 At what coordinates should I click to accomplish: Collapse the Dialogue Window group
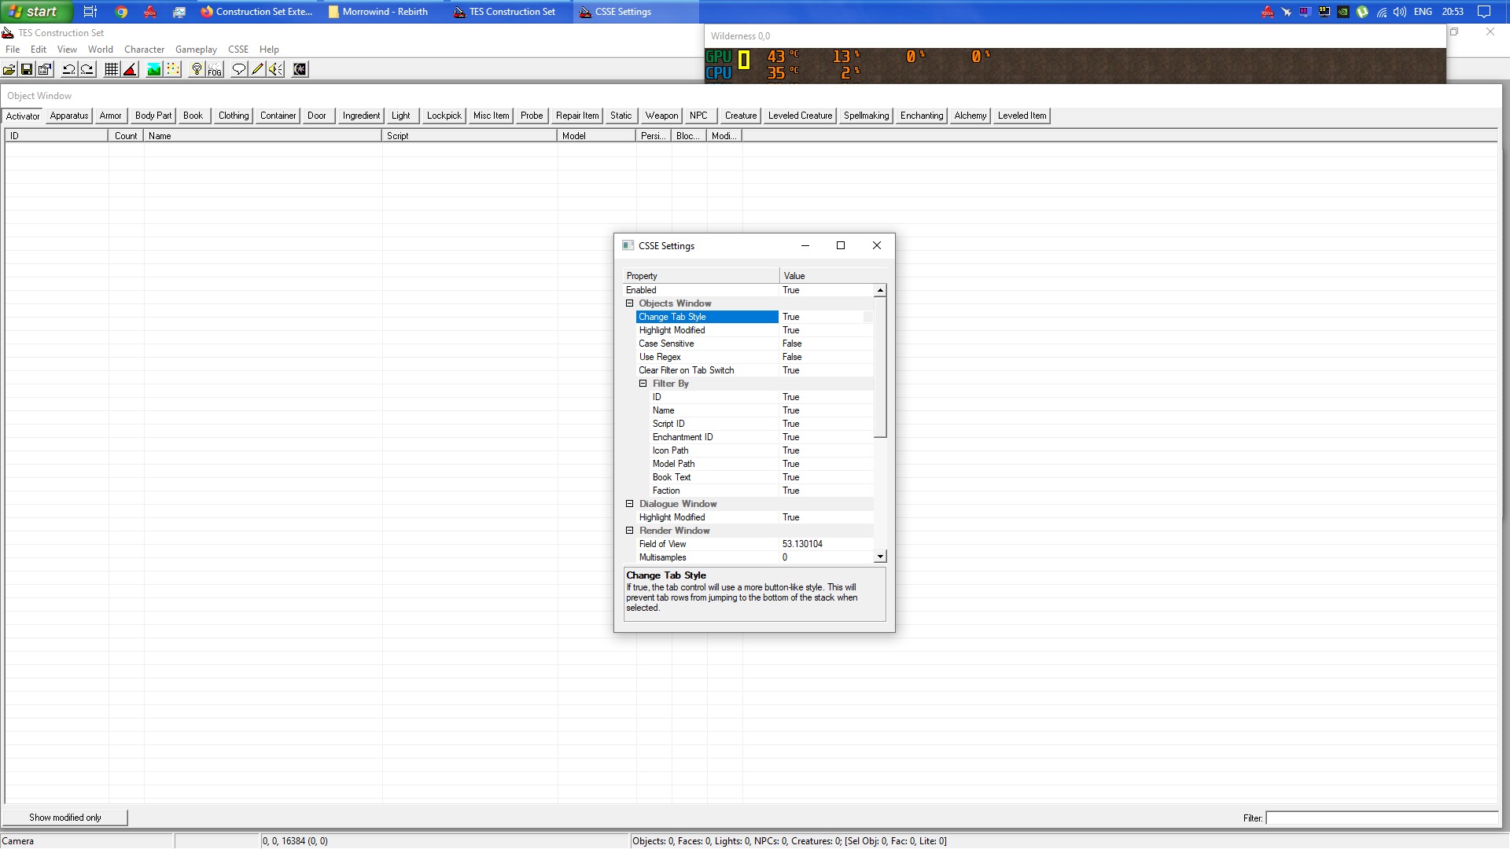629,504
